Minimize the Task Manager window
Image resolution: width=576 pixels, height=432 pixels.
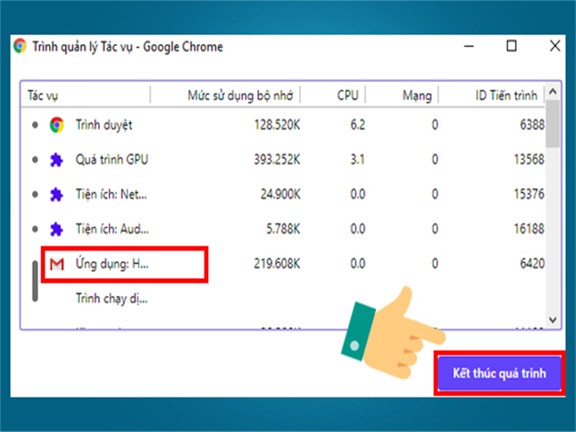point(469,46)
